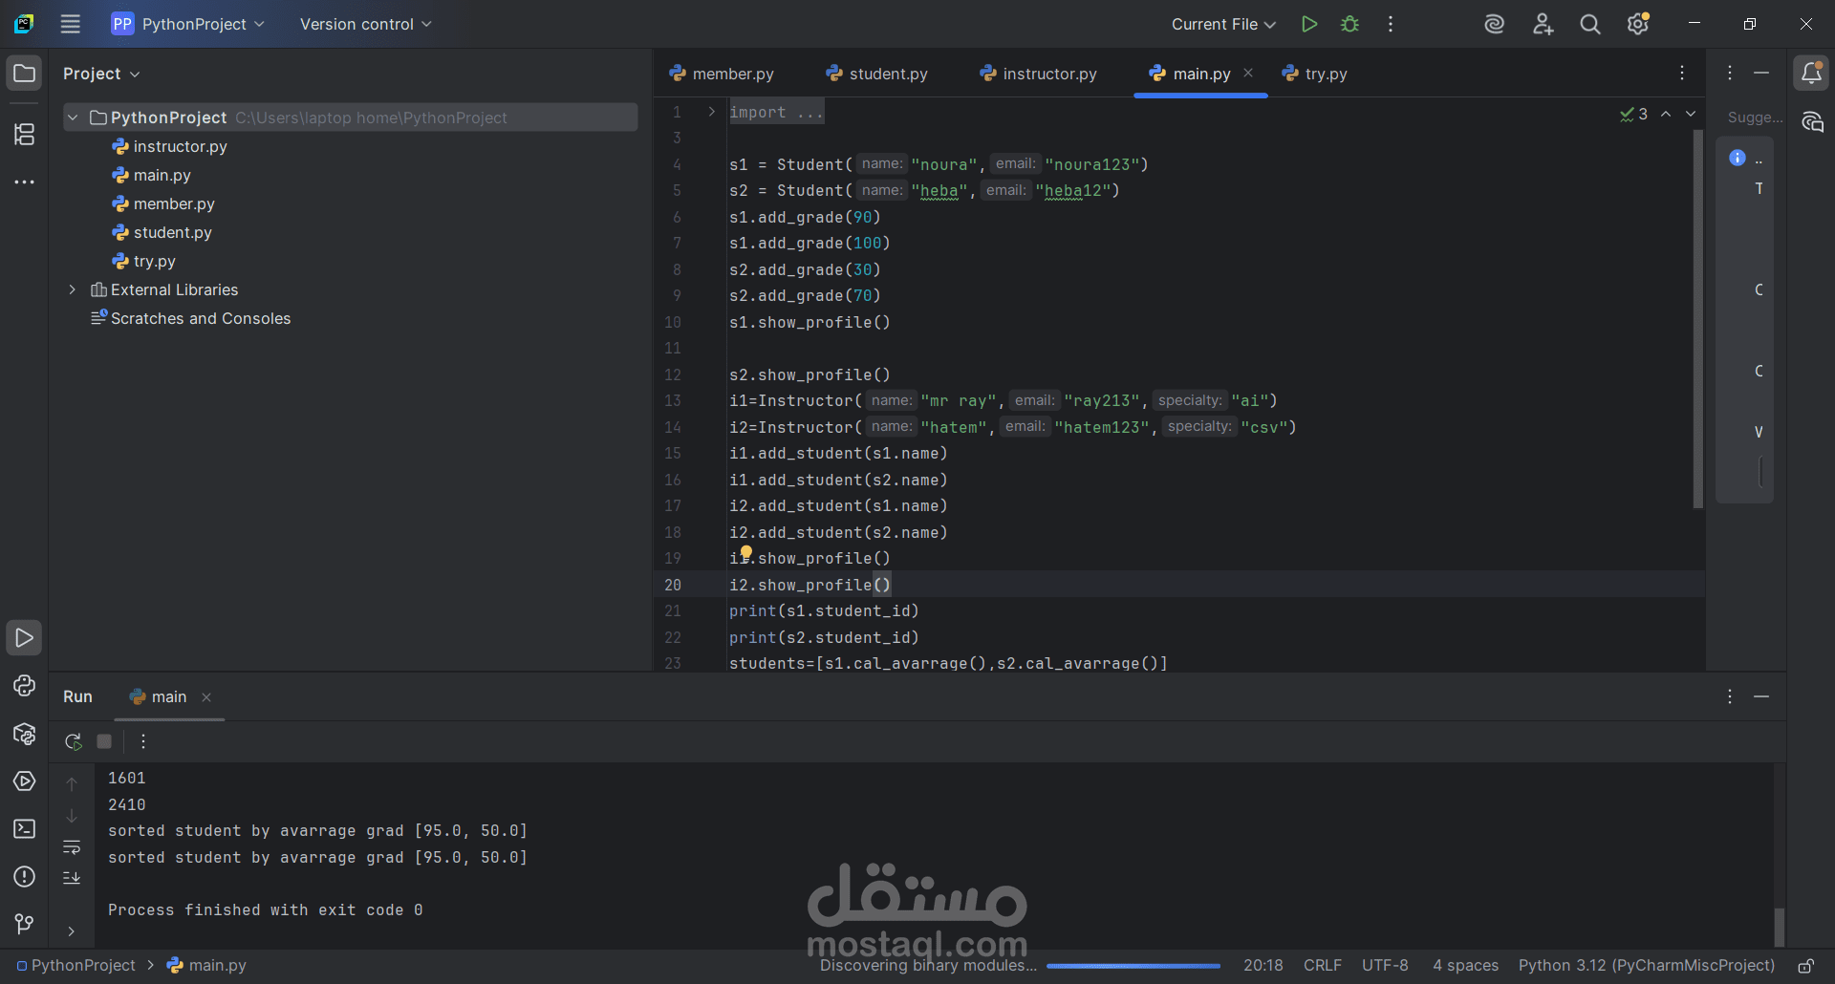Go to the next highlighted problem

pyautogui.click(x=1691, y=114)
